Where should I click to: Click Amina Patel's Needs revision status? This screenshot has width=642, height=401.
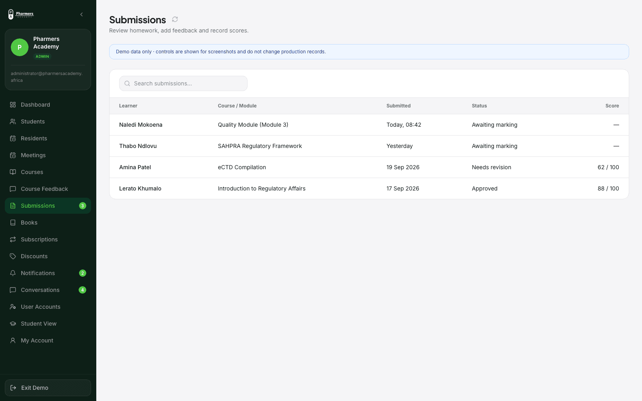coord(492,167)
